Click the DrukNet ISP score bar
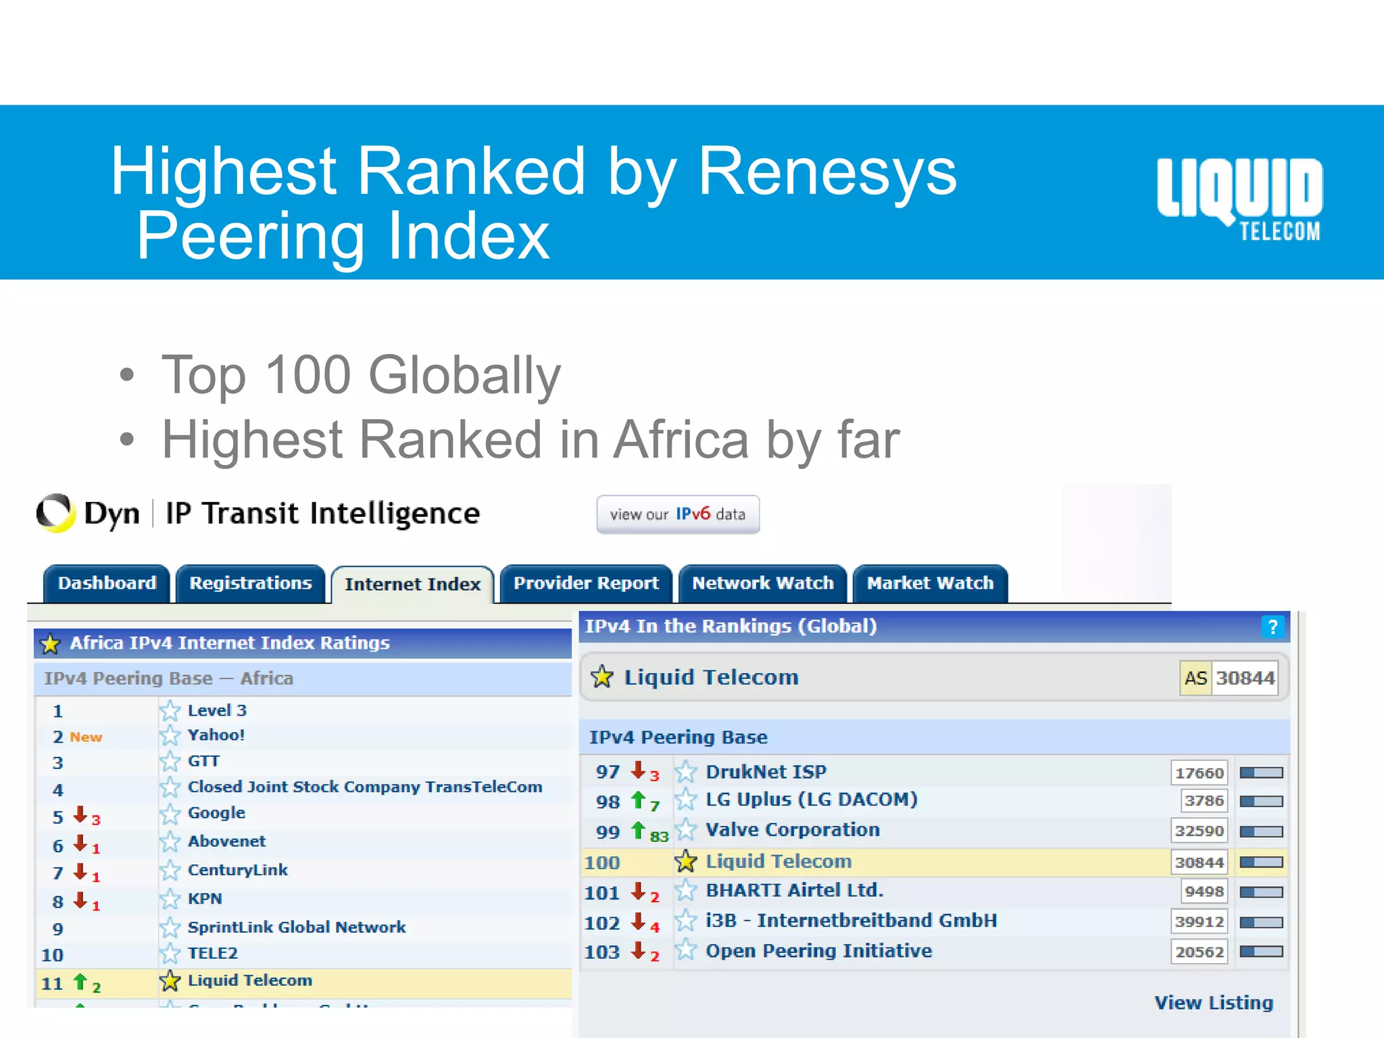 coord(1261,772)
